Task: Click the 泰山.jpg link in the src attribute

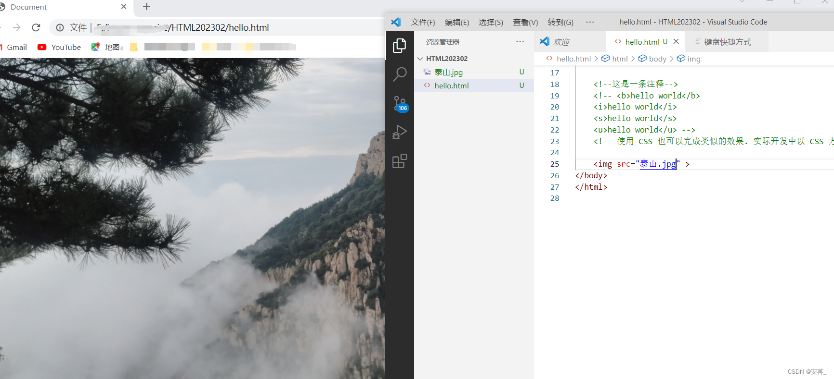Action: pos(658,164)
